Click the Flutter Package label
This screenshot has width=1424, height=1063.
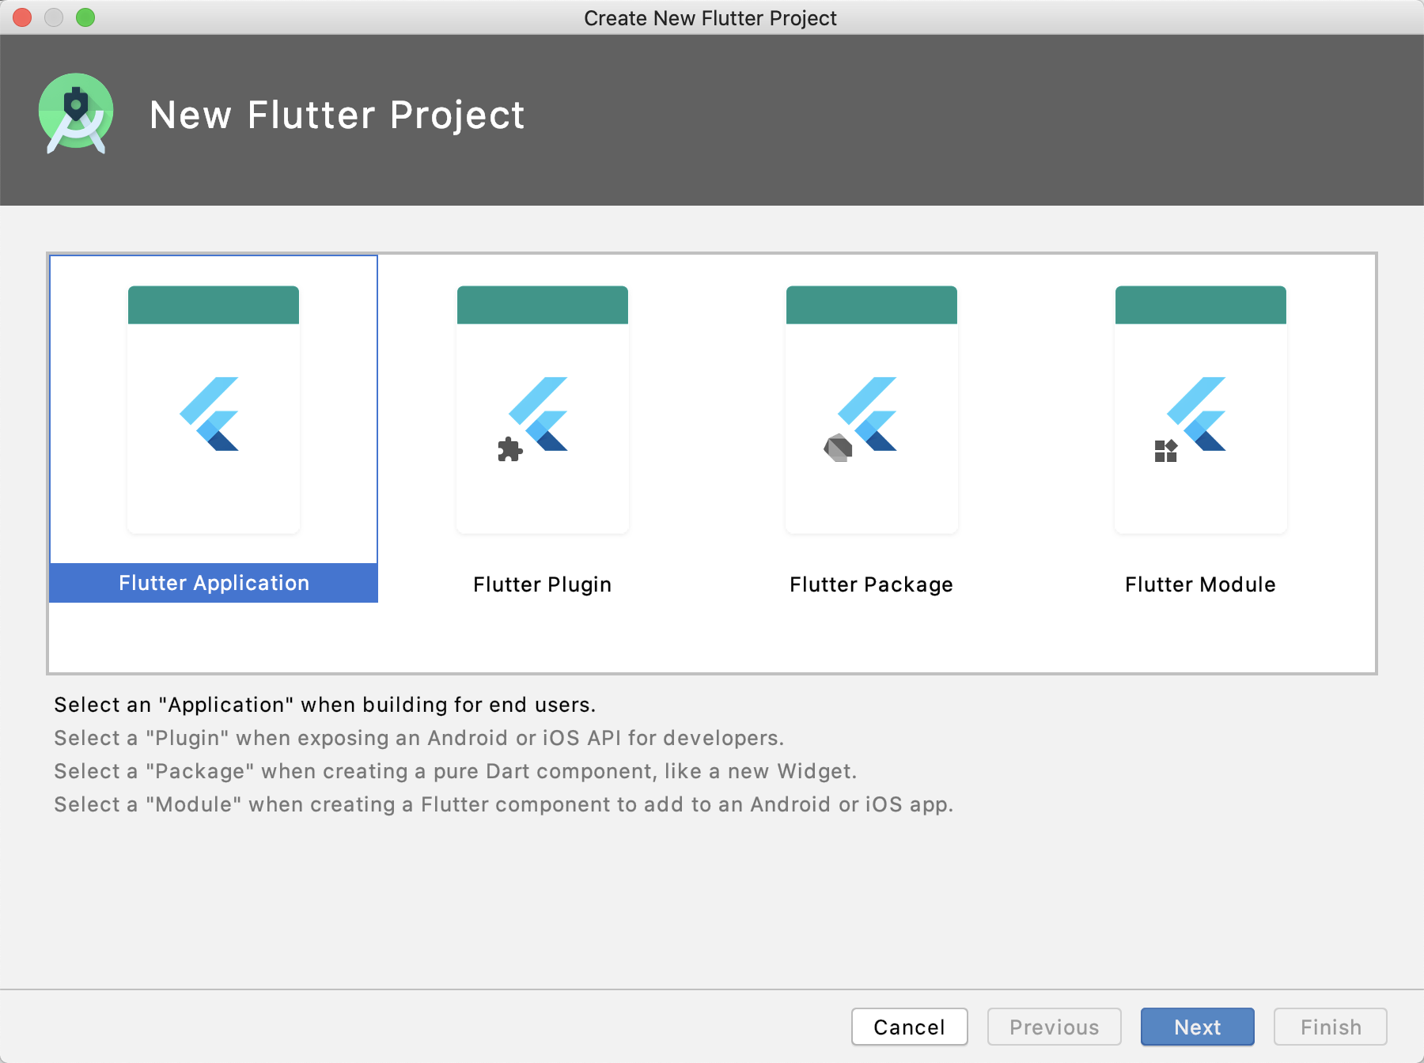tap(871, 584)
